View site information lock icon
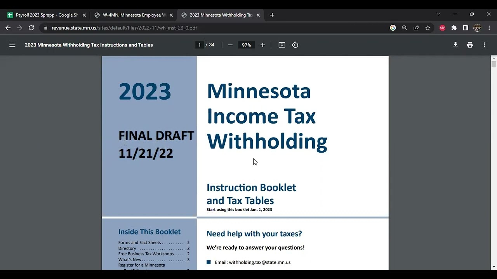 (46, 28)
